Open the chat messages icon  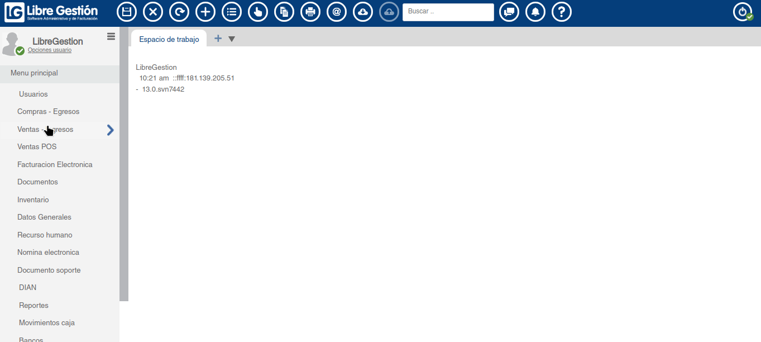click(x=509, y=11)
